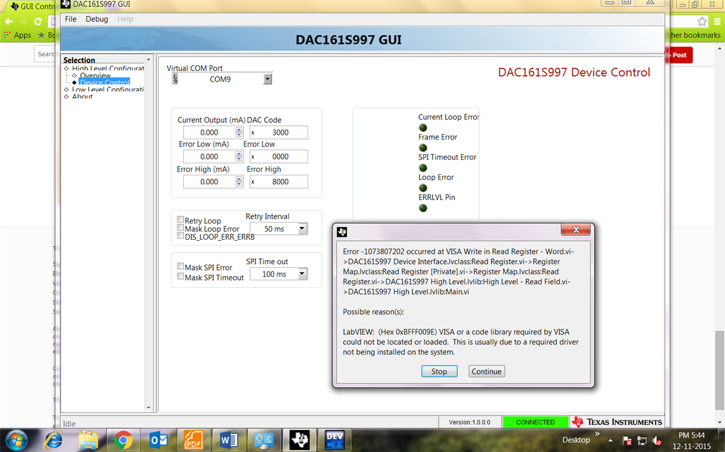This screenshot has width=725, height=452.
Task: Choose Continue in the error dialog
Action: point(486,371)
